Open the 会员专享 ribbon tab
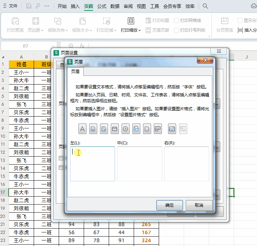This screenshot has width=257, height=246. [172, 6]
